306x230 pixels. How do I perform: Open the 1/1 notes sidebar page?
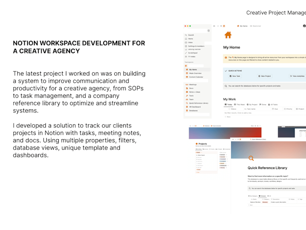(x=190, y=57)
